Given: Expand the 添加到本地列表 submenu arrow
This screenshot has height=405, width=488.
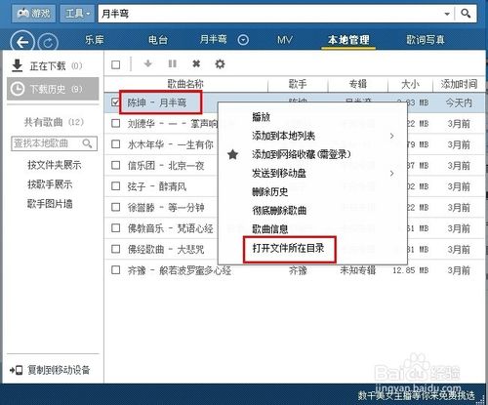Looking at the screenshot, I should 392,136.
